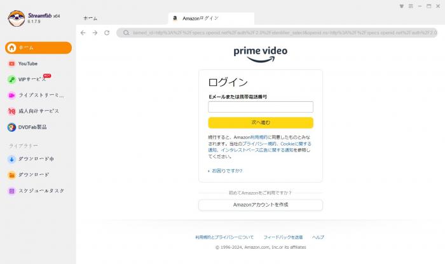Screen dimensions: 445x264
Task: Focus the Eメールまたは携帯電話番号 field
Action: [x=261, y=107]
